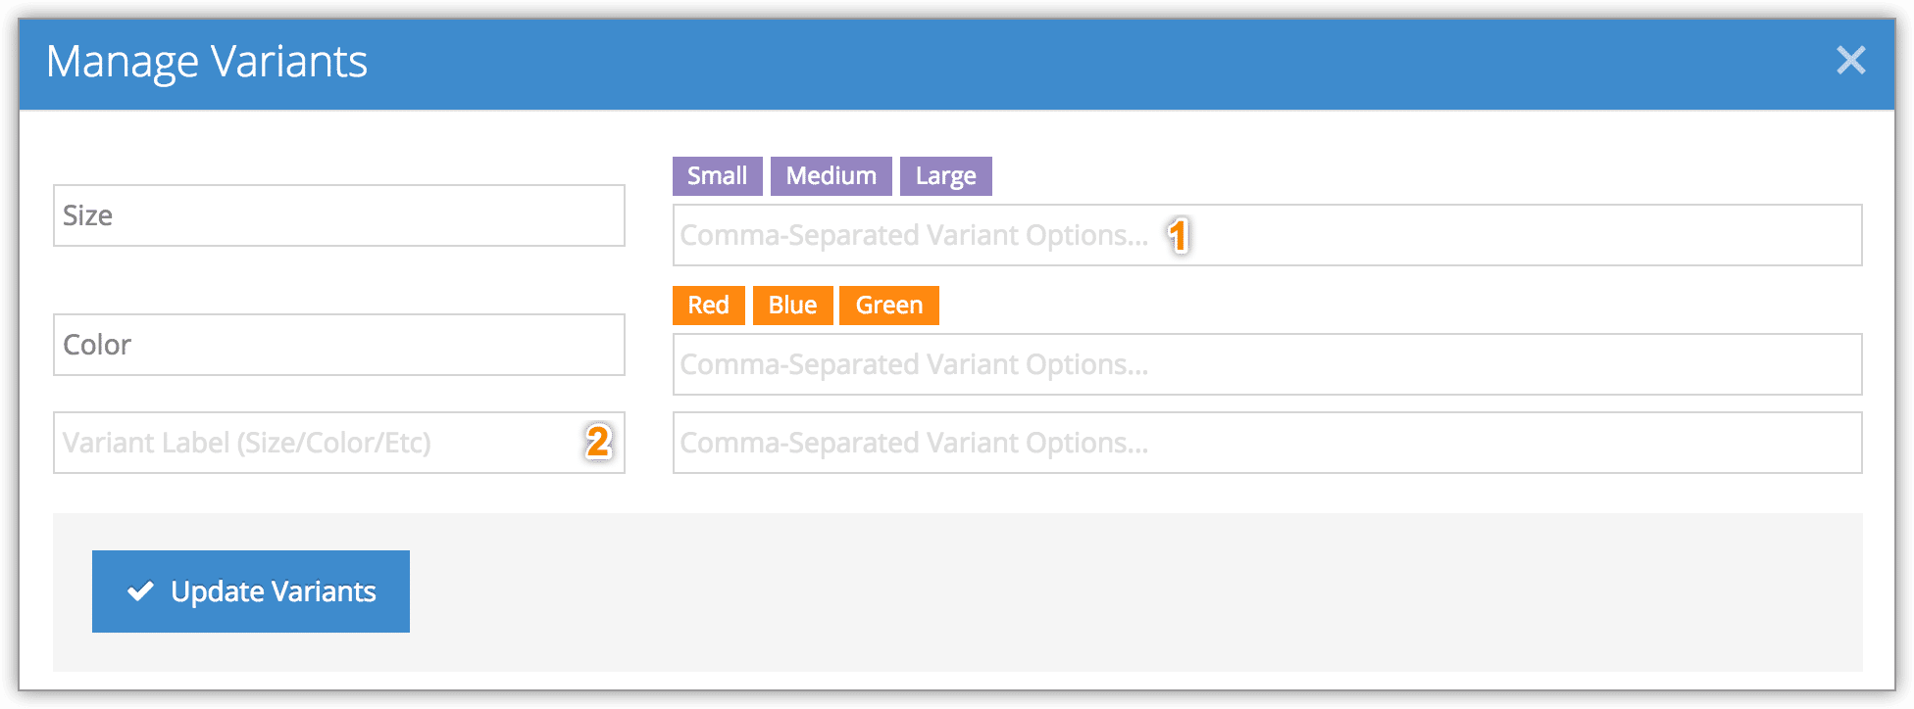Select the Medium size tag
Viewport: 1914px width, 709px height.
coord(831,176)
